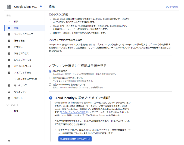
Task: Click the Google Cloud checklist icon
Action: 9,7
